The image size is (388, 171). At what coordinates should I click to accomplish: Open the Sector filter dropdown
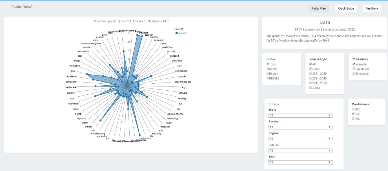coord(300,127)
